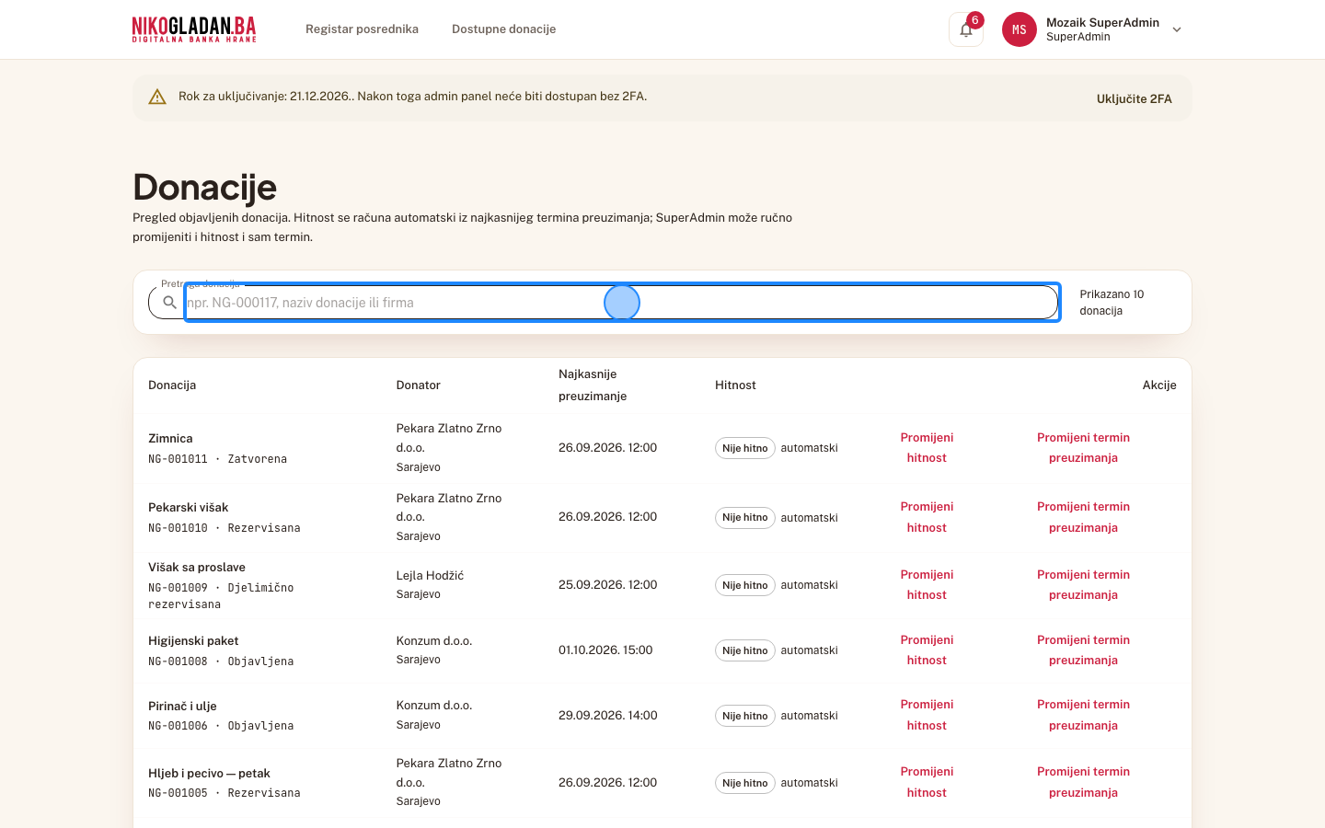Click the Nije hitno badge for Zimnica
Viewport: 1325px width, 828px height.
coord(745,448)
